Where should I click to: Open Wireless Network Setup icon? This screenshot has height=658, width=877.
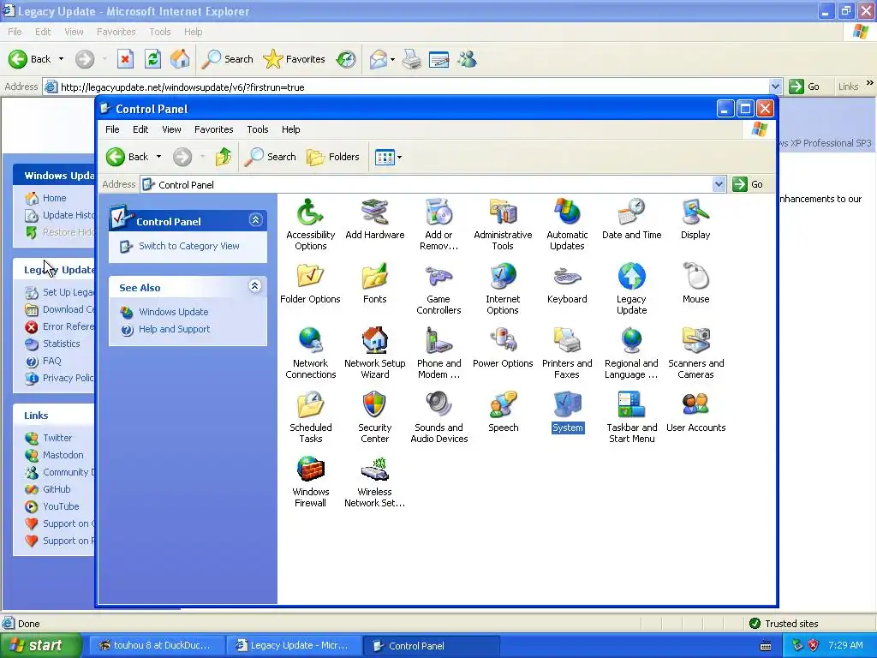tap(375, 482)
